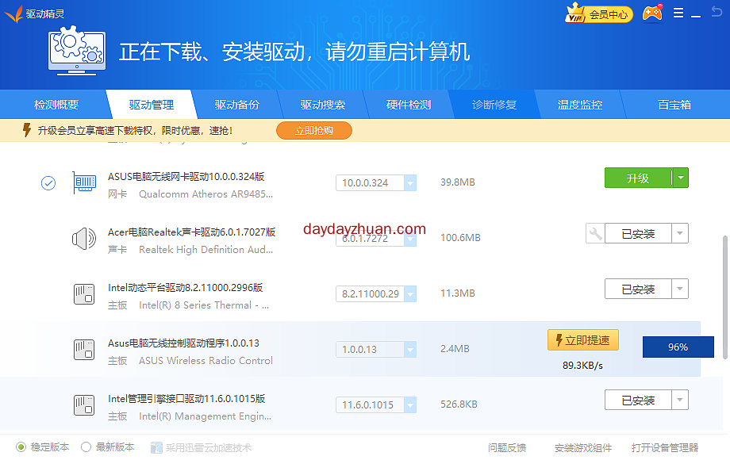Click Acer电脑Realtek声卡驱动6.0.1.7027版 title

pyautogui.click(x=192, y=232)
